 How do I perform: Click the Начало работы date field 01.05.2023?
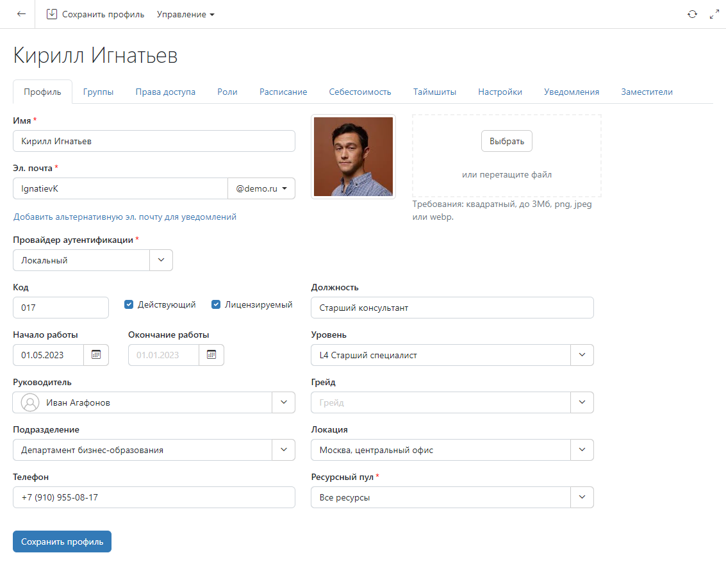(48, 355)
